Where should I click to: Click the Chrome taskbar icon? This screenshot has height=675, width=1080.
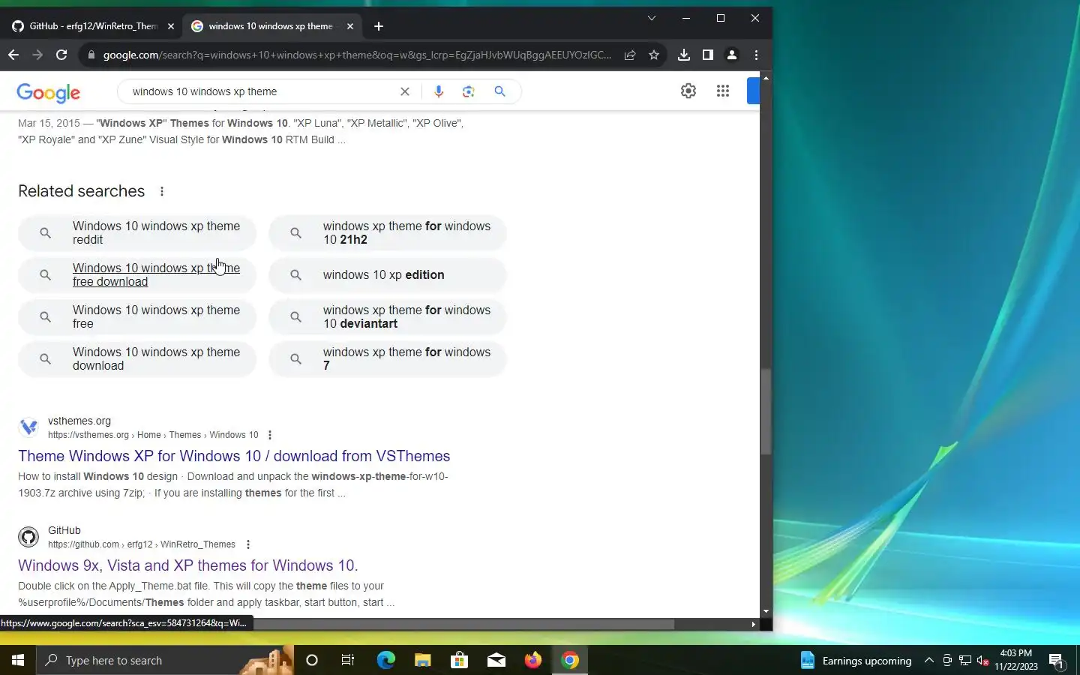(x=570, y=660)
